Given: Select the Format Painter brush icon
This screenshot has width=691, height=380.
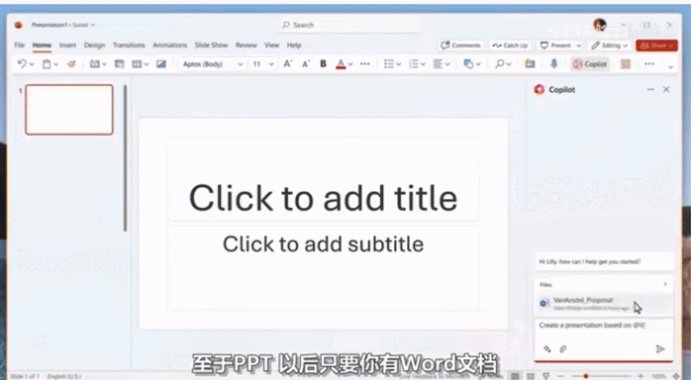Looking at the screenshot, I should [x=71, y=64].
